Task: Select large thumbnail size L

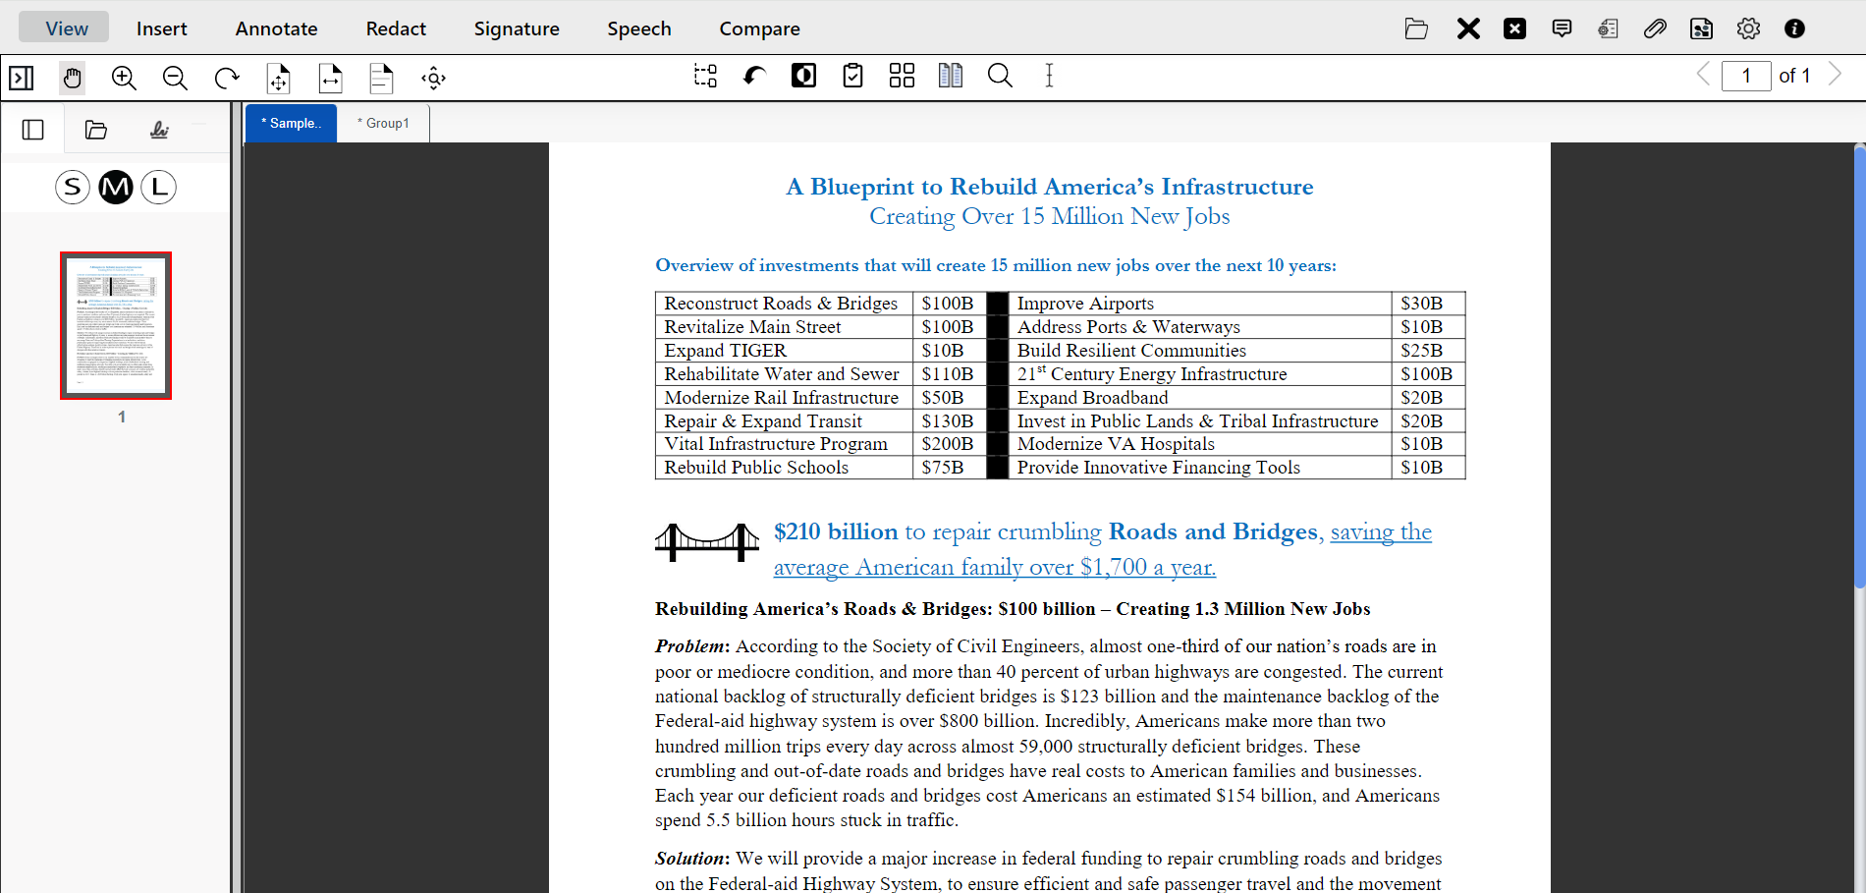Action: (x=158, y=187)
